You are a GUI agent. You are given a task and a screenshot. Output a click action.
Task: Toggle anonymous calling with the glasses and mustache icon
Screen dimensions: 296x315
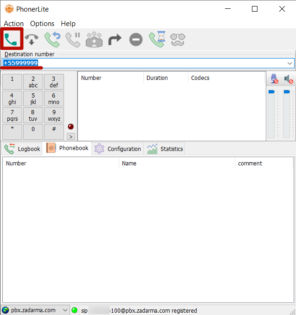178,39
